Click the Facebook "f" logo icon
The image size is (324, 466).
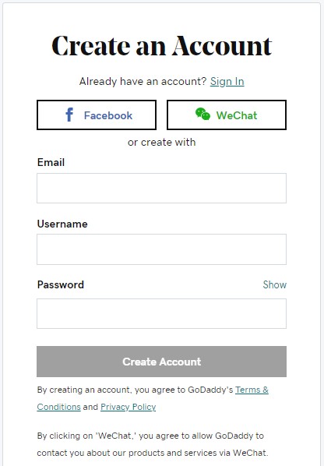point(69,115)
